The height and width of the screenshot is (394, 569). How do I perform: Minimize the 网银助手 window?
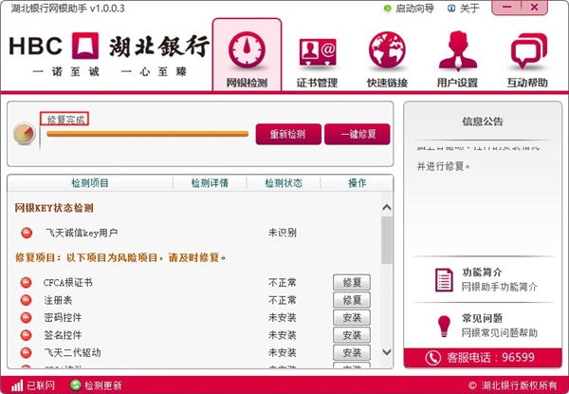tap(506, 8)
